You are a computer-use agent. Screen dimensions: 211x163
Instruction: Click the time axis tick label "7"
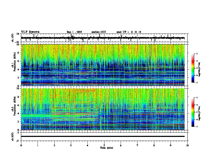click(x=137, y=145)
